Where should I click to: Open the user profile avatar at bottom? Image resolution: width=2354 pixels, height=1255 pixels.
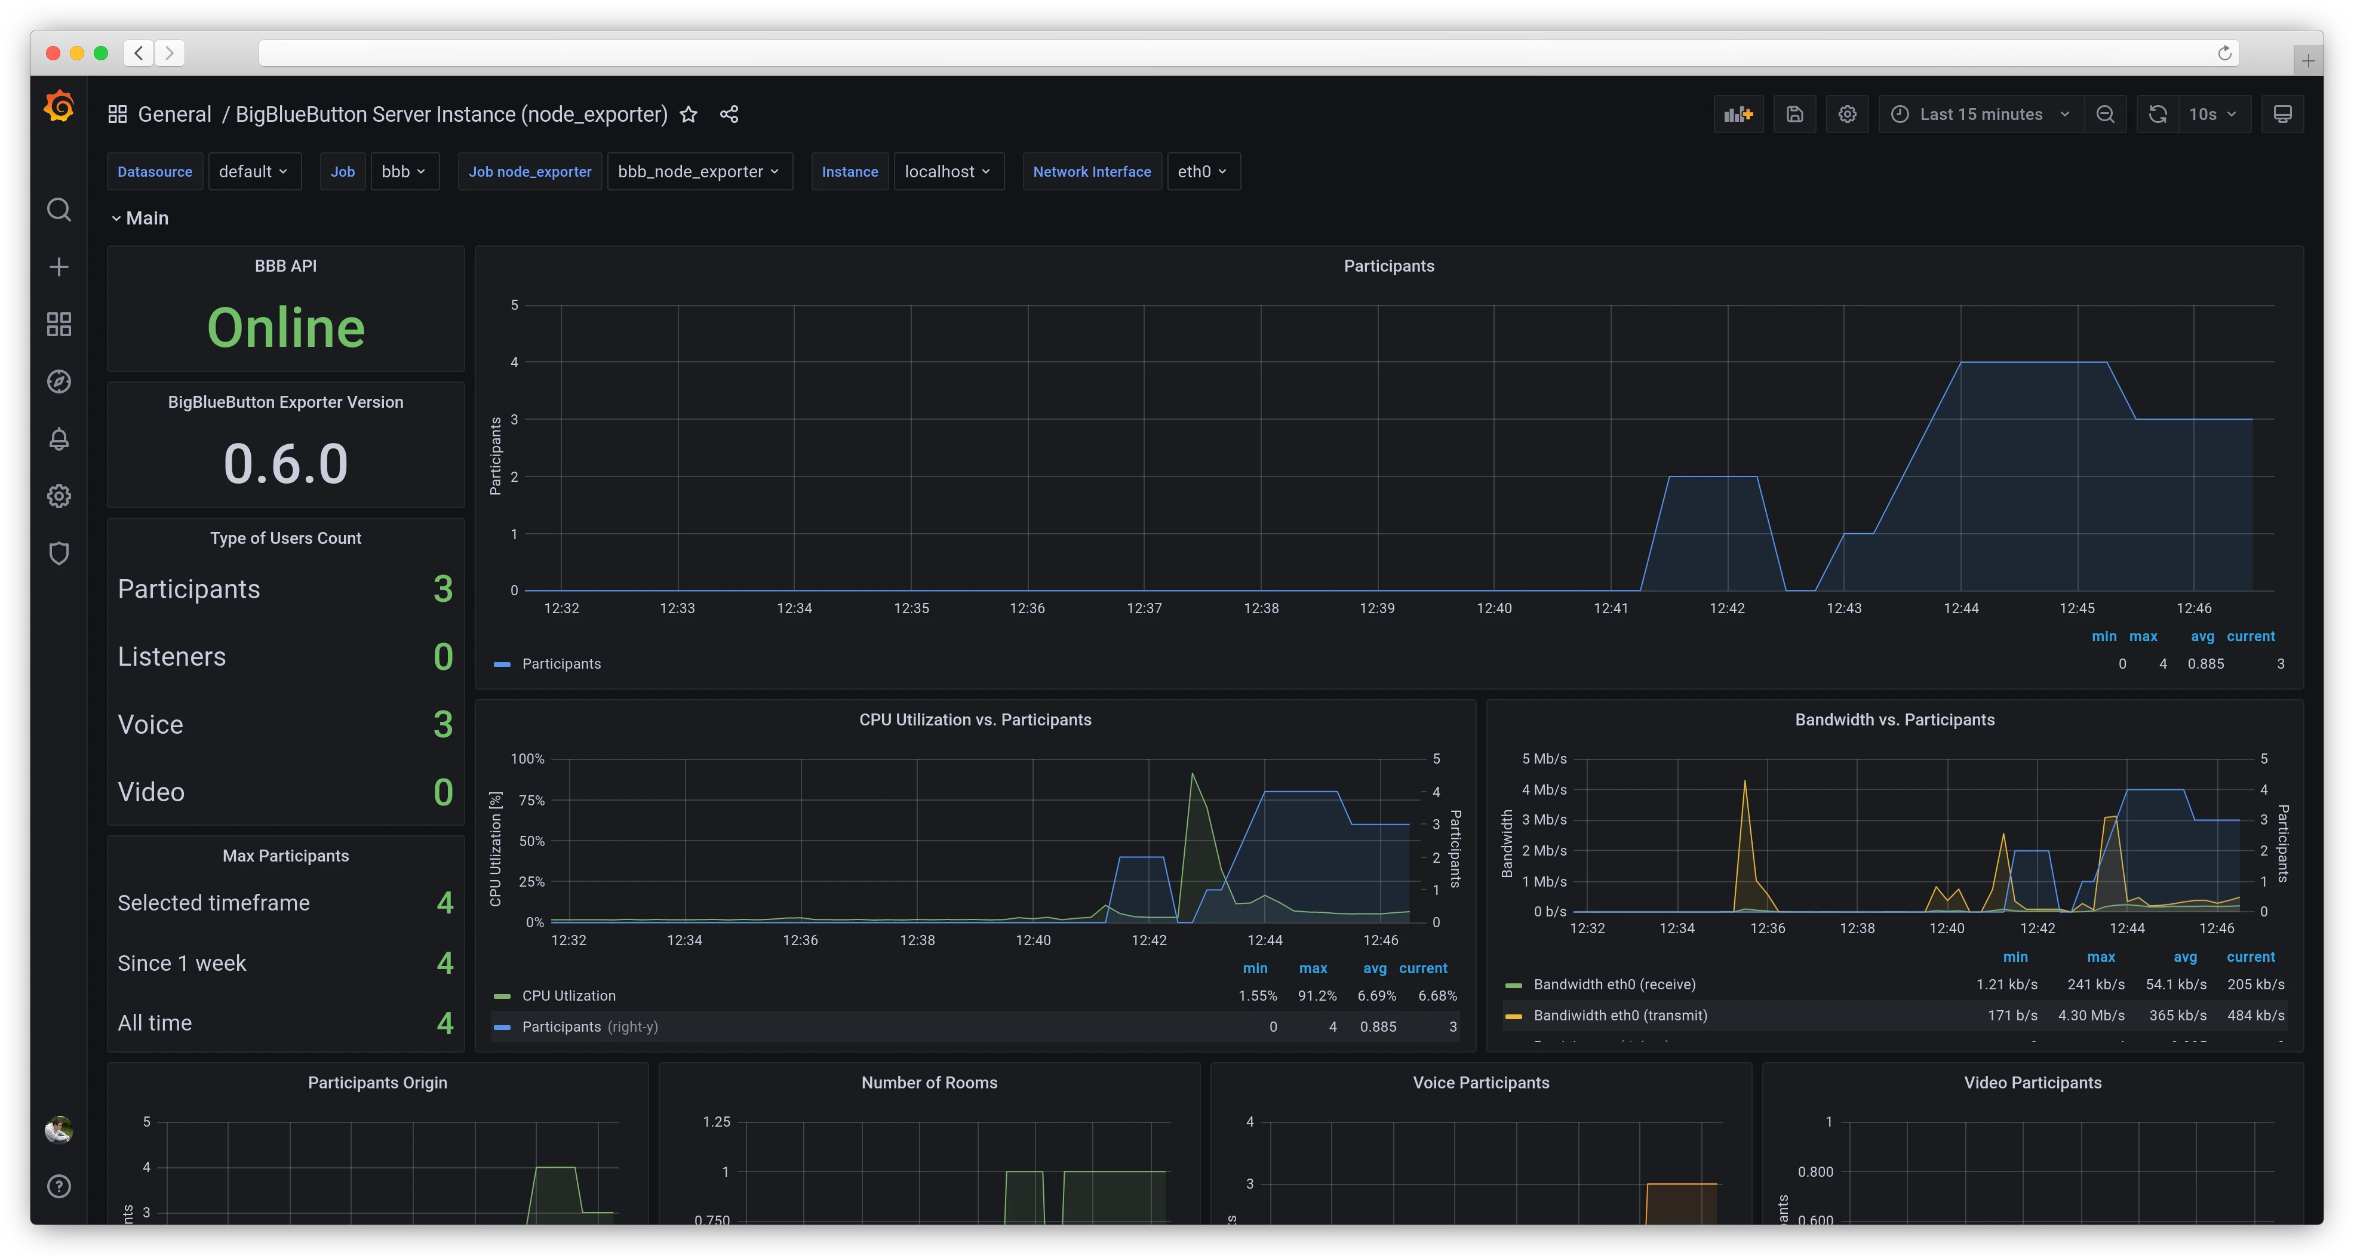pyautogui.click(x=59, y=1130)
